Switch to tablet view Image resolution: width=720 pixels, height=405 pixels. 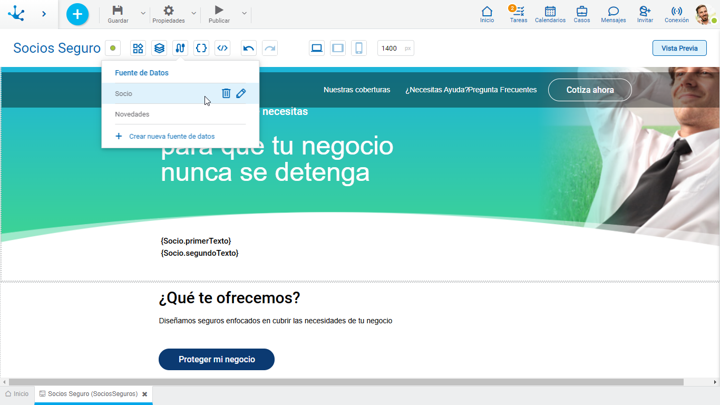338,48
